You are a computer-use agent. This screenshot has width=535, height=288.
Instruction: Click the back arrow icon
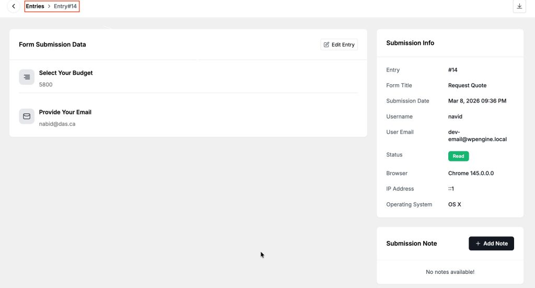pyautogui.click(x=14, y=6)
